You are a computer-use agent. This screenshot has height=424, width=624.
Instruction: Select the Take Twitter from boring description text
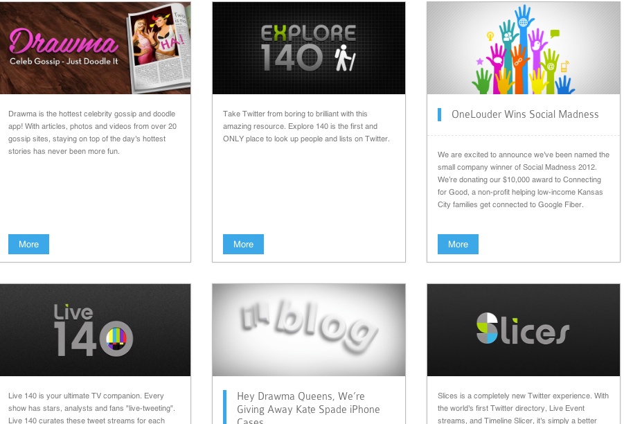(x=306, y=126)
